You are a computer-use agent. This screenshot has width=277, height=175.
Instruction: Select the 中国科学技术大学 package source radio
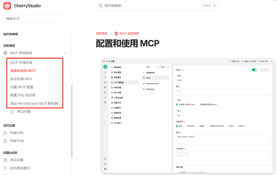[x=208, y=126]
